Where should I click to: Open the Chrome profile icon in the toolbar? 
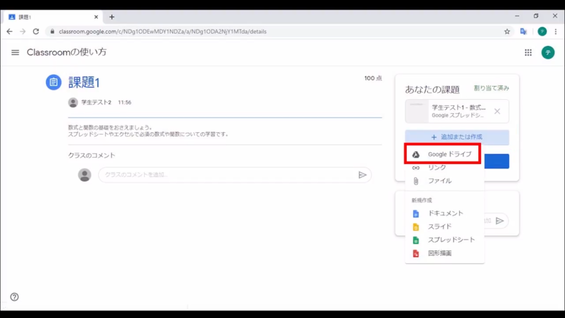[542, 31]
